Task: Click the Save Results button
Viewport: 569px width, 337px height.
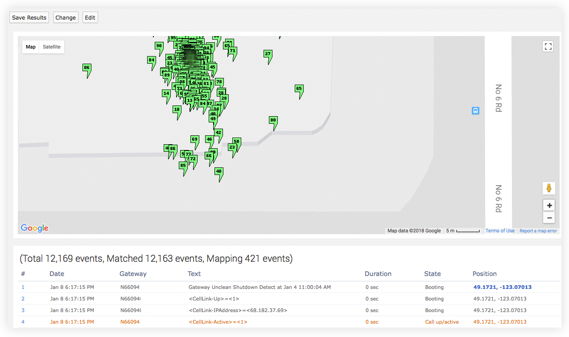Action: click(29, 18)
